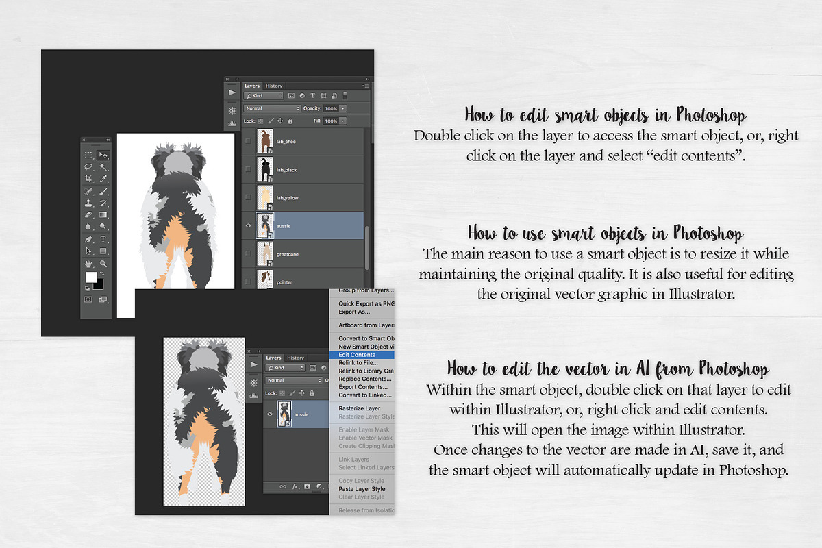Select the Rectangle shape tool
822x548 pixels.
[x=103, y=251]
